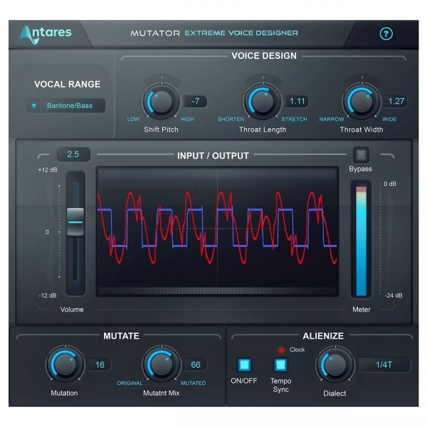
Task: Click the +12 dB volume scale label
Action: click(x=48, y=170)
